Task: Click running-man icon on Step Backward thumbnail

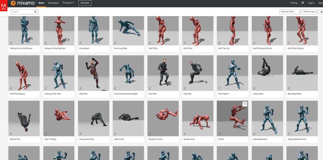Action: point(254,134)
